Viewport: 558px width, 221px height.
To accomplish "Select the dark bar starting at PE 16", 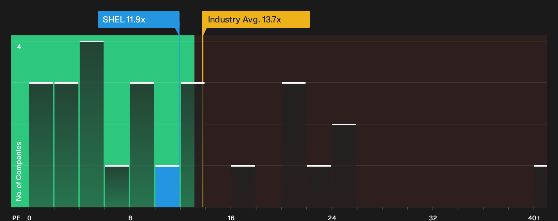I will point(243,186).
